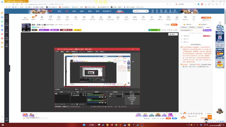
Task: Collapse the left sidebar using edge handle
Action: point(9,69)
